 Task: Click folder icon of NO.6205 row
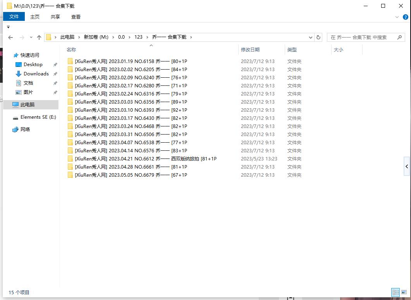70,69
